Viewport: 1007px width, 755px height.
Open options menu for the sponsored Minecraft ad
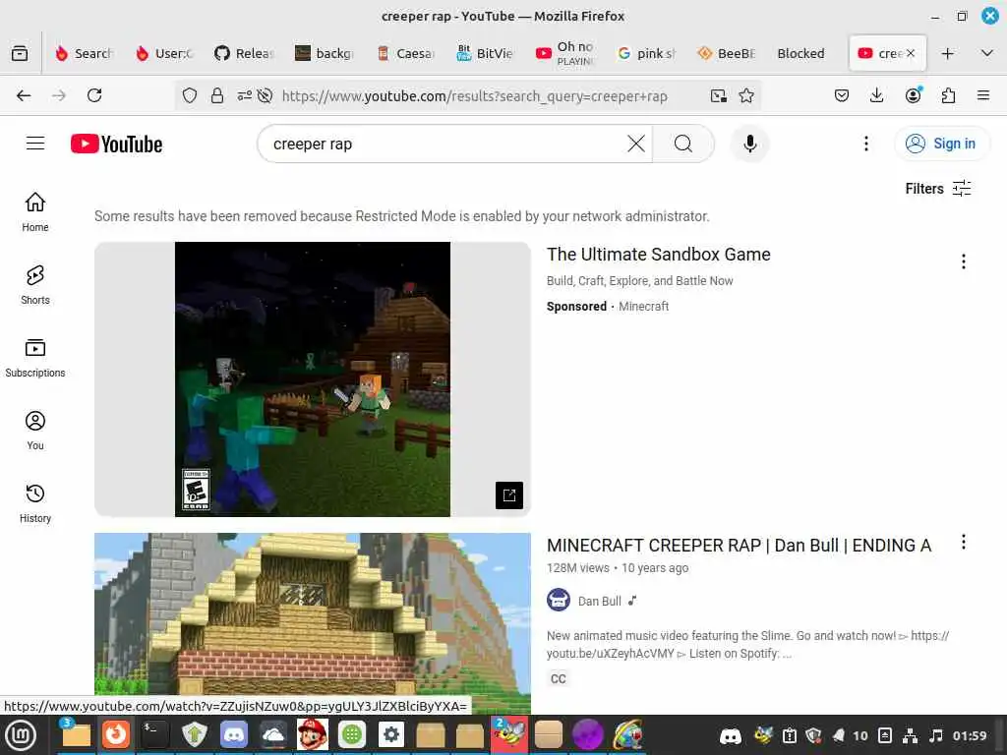pos(964,261)
